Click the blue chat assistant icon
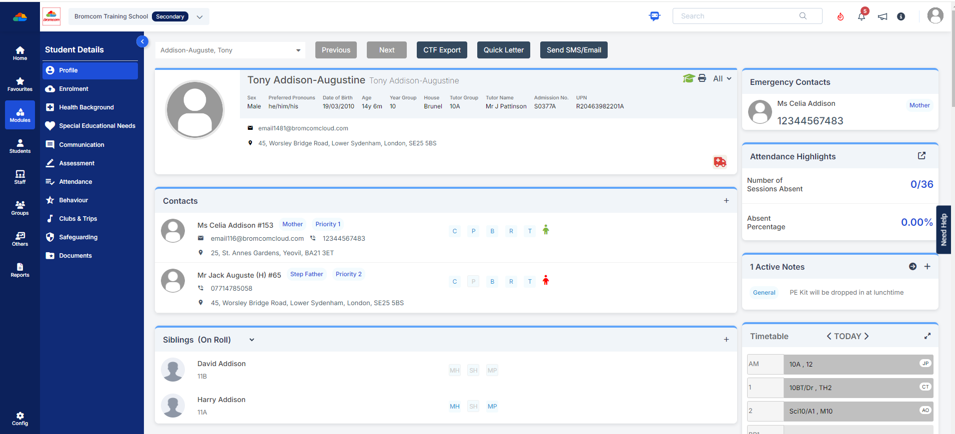The height and width of the screenshot is (434, 955). [x=654, y=16]
